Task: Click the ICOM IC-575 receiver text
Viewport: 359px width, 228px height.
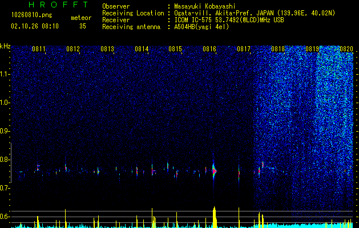Action: [229, 20]
